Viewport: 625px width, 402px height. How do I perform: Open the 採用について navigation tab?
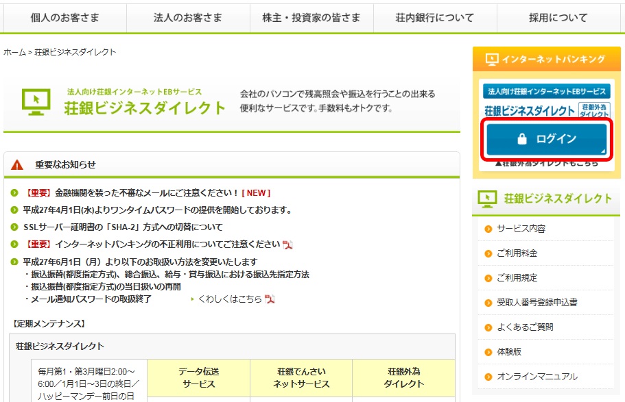(558, 18)
